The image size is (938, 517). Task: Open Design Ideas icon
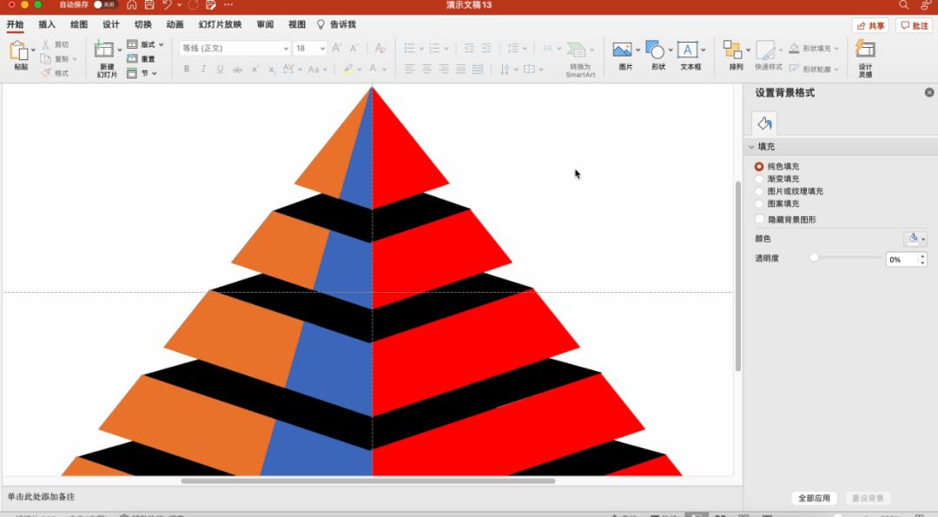coord(865,49)
